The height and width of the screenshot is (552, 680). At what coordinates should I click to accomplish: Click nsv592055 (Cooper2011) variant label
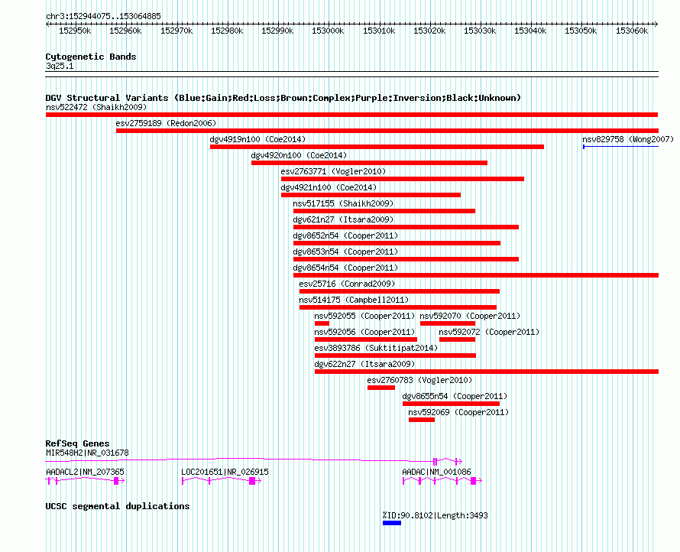[x=364, y=316]
